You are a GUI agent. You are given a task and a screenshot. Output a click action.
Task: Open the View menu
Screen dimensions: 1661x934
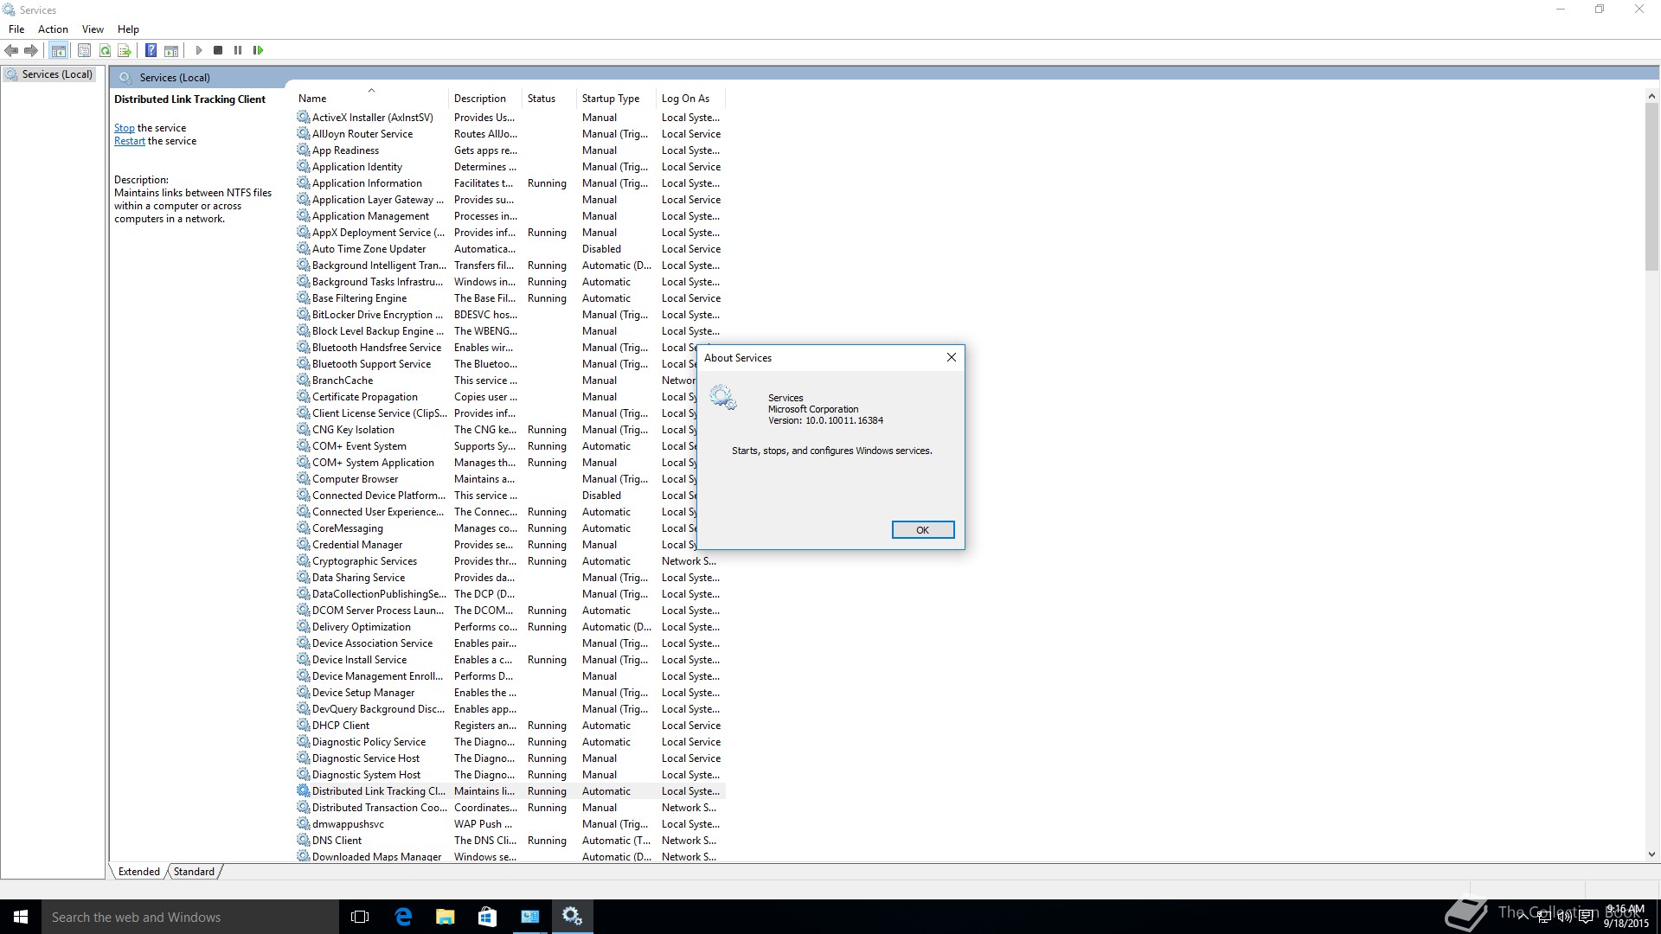[93, 29]
